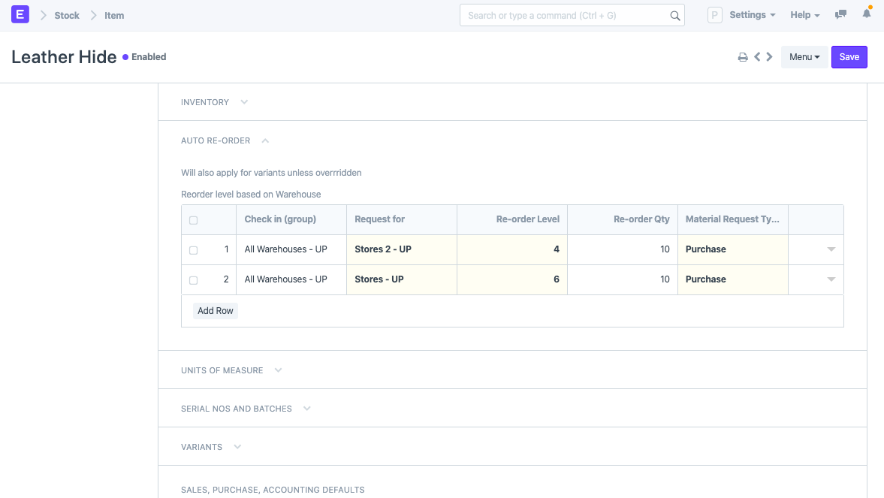Open the notifications bell

pyautogui.click(x=867, y=14)
